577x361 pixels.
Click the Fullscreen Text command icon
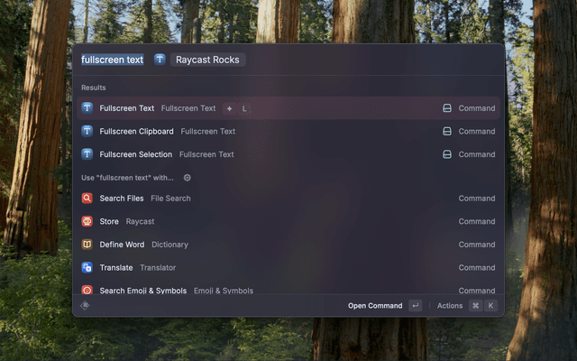[87, 108]
